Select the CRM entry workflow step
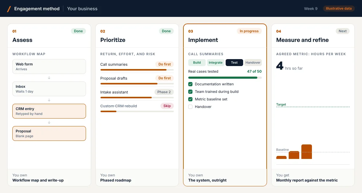Viewport: 362px width, 193px height. pos(49,111)
